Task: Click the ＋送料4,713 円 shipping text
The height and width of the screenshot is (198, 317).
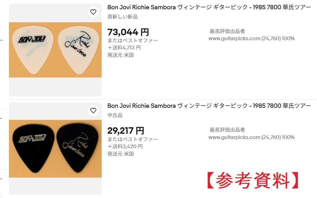Action: tap(124, 48)
